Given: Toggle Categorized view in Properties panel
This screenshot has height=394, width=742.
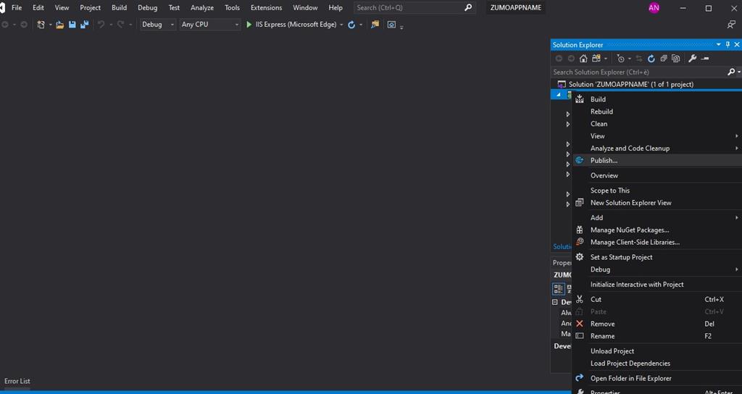Looking at the screenshot, I should pyautogui.click(x=559, y=288).
